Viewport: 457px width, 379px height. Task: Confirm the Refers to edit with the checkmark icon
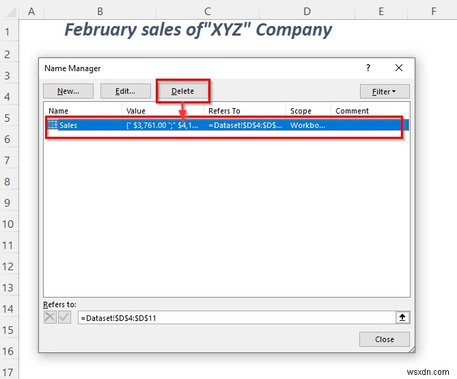(64, 317)
